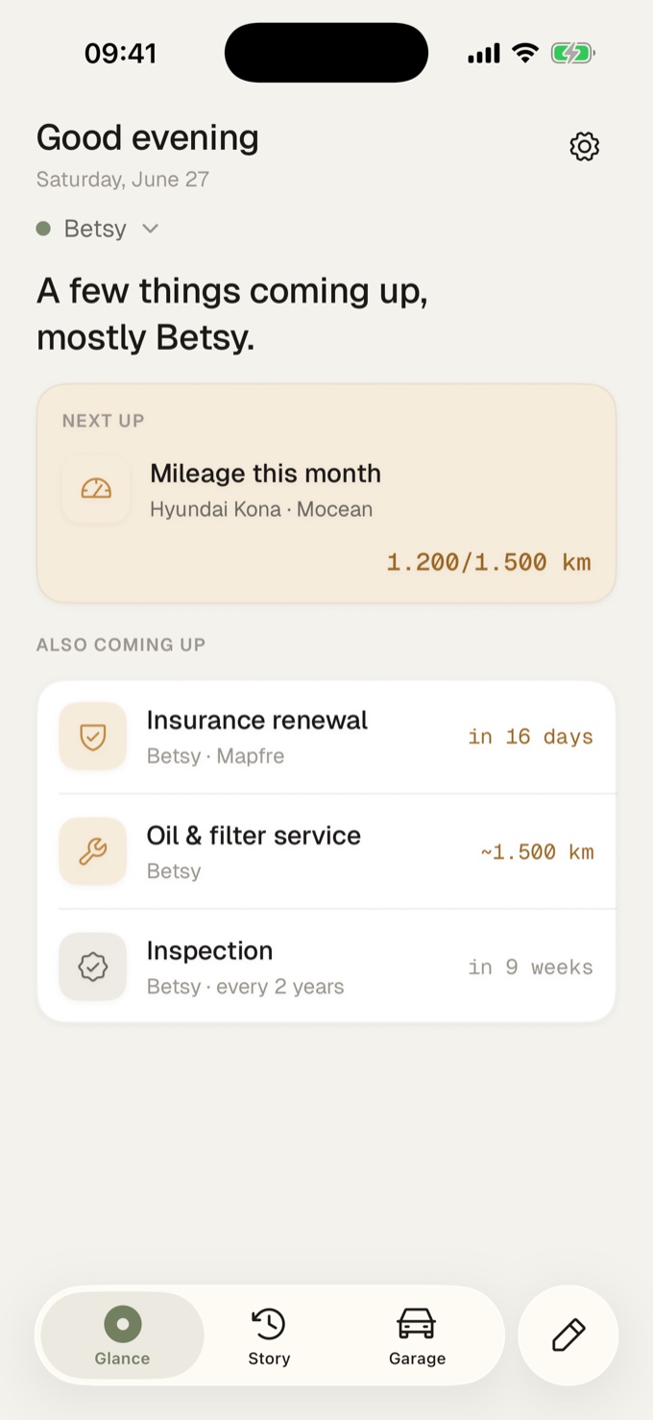This screenshot has height=1420, width=653.
Task: Expand the Betsy vehicle selector chevron
Action: click(150, 229)
